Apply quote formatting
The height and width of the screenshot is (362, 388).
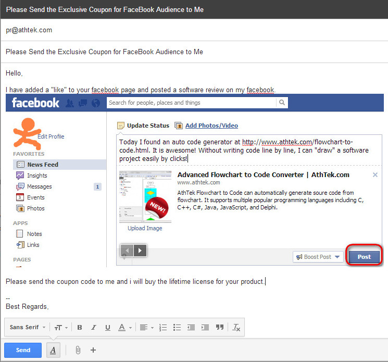pyautogui.click(x=219, y=327)
